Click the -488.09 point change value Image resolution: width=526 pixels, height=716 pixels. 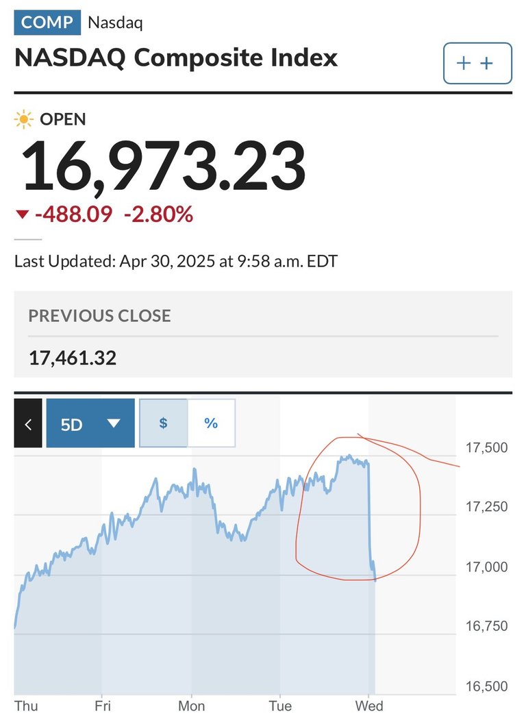point(73,214)
